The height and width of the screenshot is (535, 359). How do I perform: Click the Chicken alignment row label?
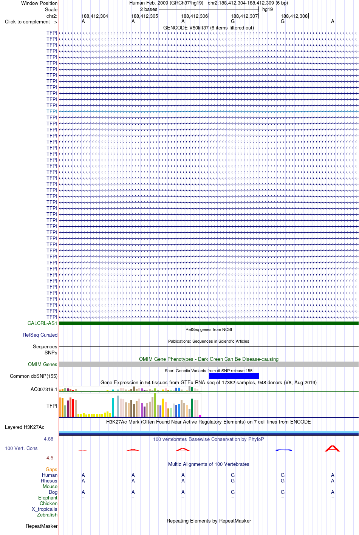point(48,503)
